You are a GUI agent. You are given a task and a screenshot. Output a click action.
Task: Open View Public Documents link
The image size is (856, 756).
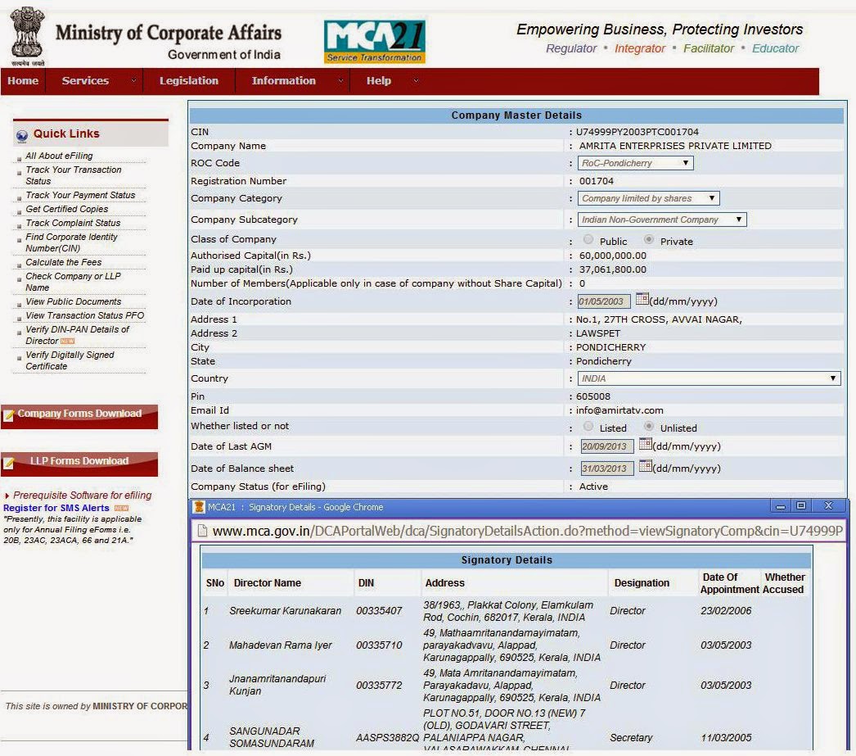pyautogui.click(x=73, y=301)
